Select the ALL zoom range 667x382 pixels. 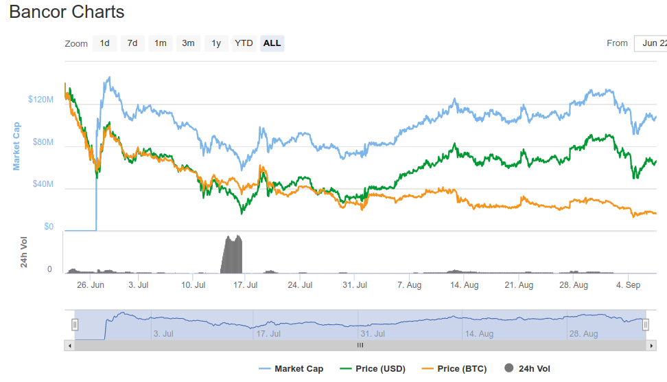click(x=272, y=43)
